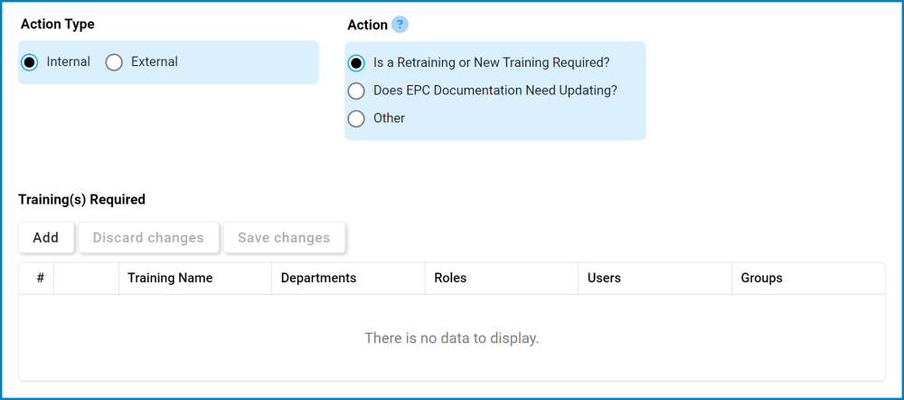Click the blank column header beside #
Viewport: 904px width, 400px height.
[x=86, y=278]
